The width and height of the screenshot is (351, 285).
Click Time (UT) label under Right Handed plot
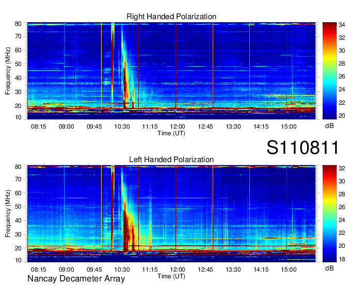click(171, 133)
